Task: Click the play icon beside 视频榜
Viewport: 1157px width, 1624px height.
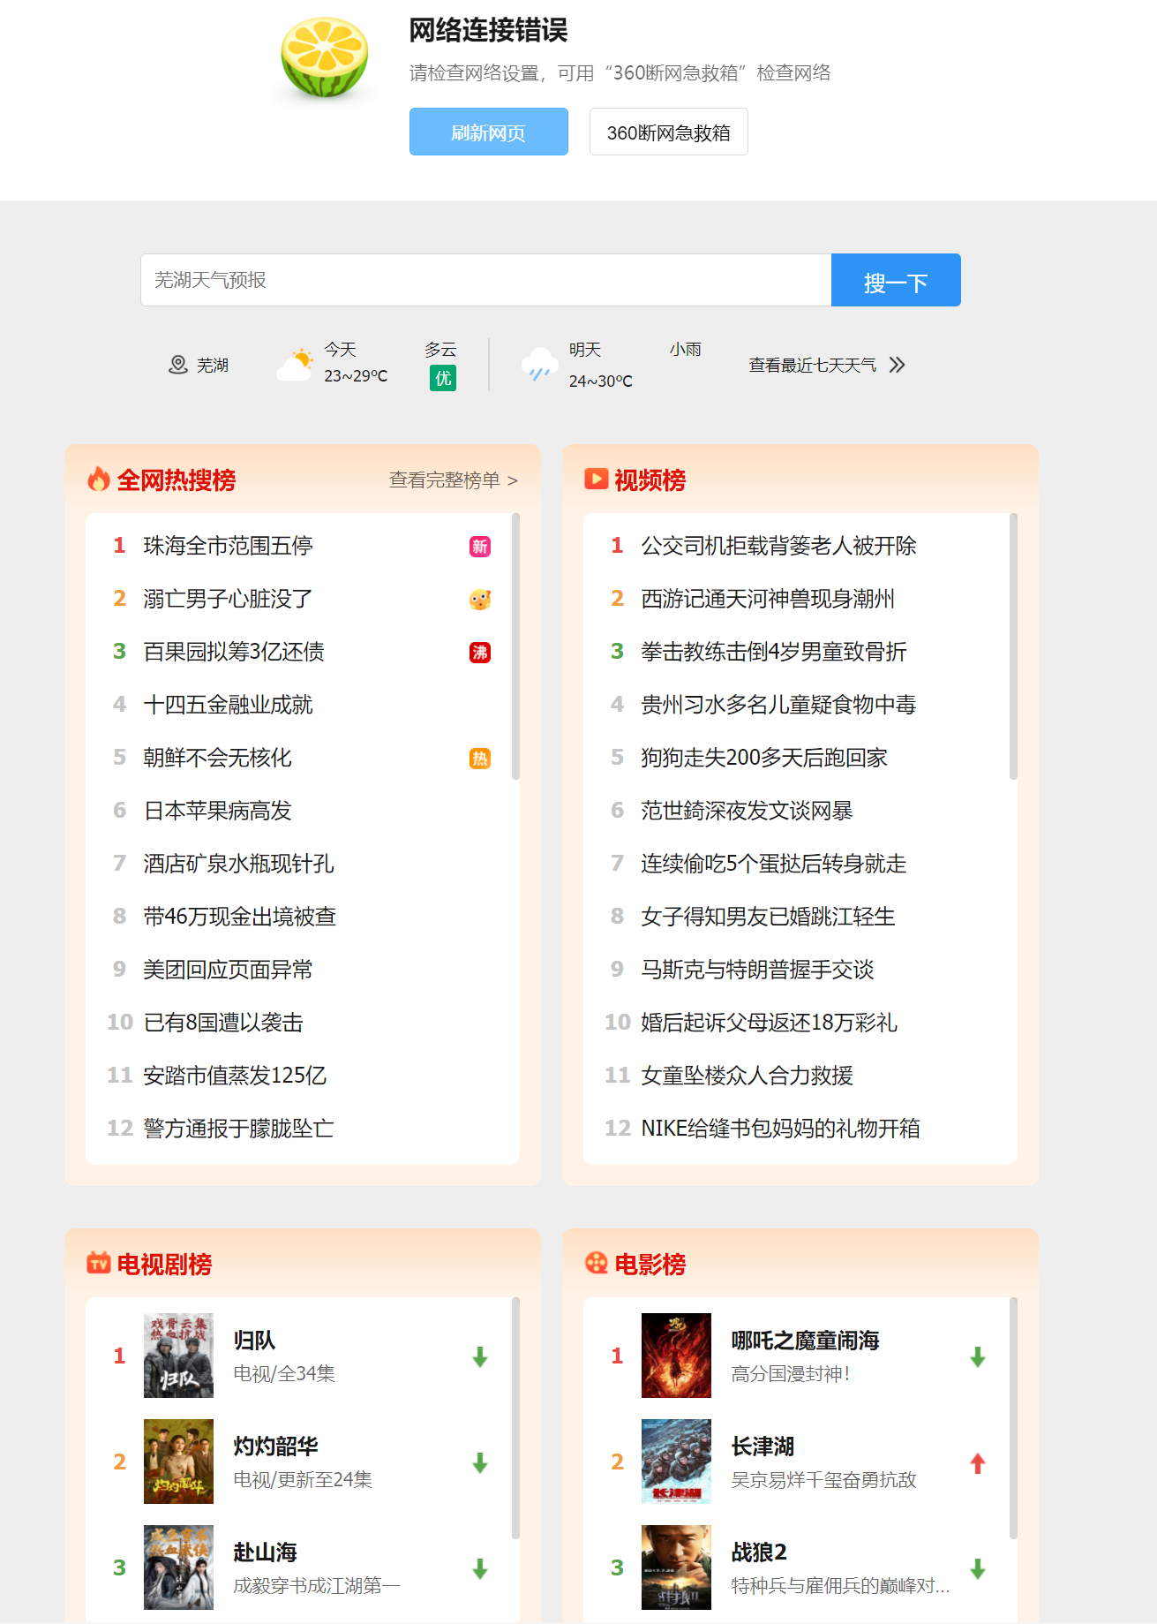Action: pos(597,479)
